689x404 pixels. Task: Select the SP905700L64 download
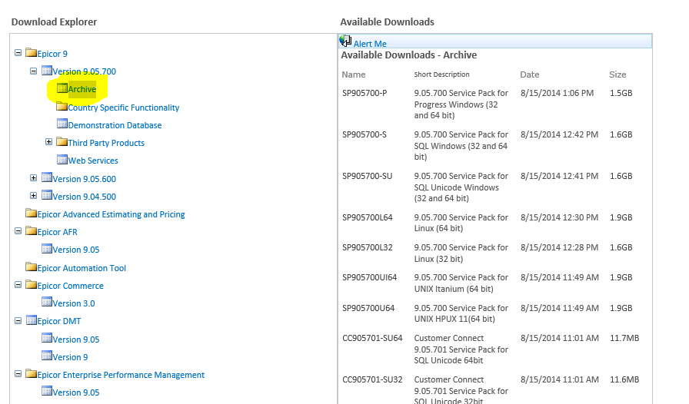pos(368,217)
